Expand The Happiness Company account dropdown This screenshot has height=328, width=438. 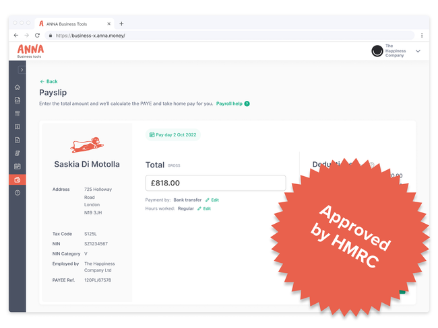418,51
